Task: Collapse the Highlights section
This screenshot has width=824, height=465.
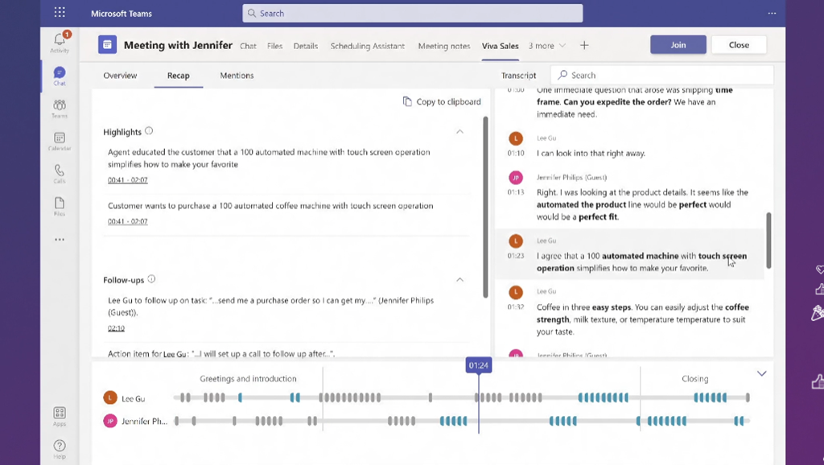Action: (x=459, y=132)
